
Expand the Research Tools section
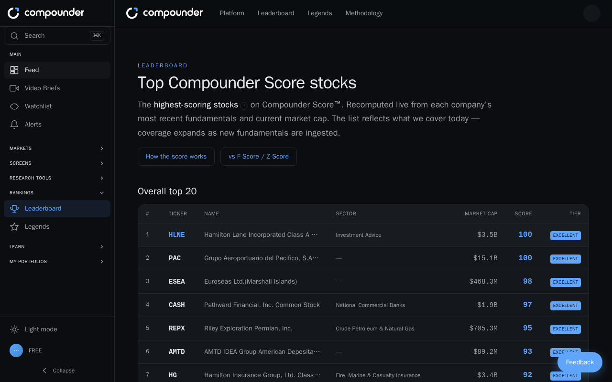click(57, 178)
